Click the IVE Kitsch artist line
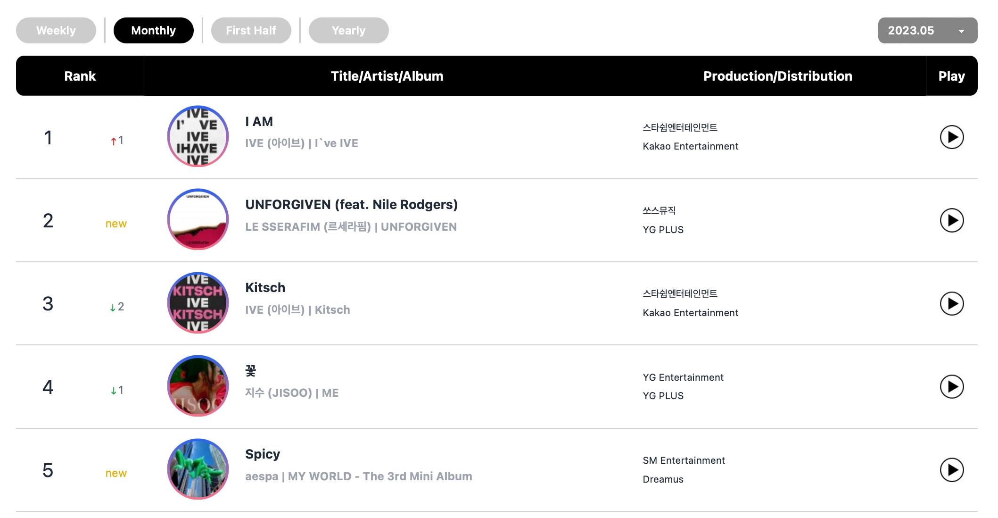The width and height of the screenshot is (998, 518). pyautogui.click(x=297, y=310)
